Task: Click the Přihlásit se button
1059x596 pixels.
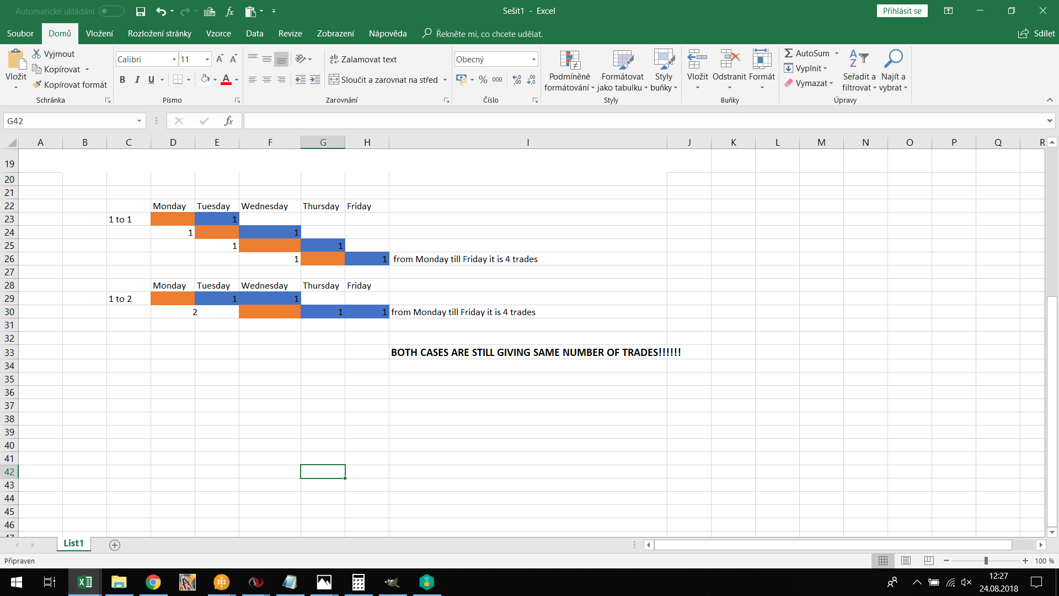Action: (x=902, y=11)
